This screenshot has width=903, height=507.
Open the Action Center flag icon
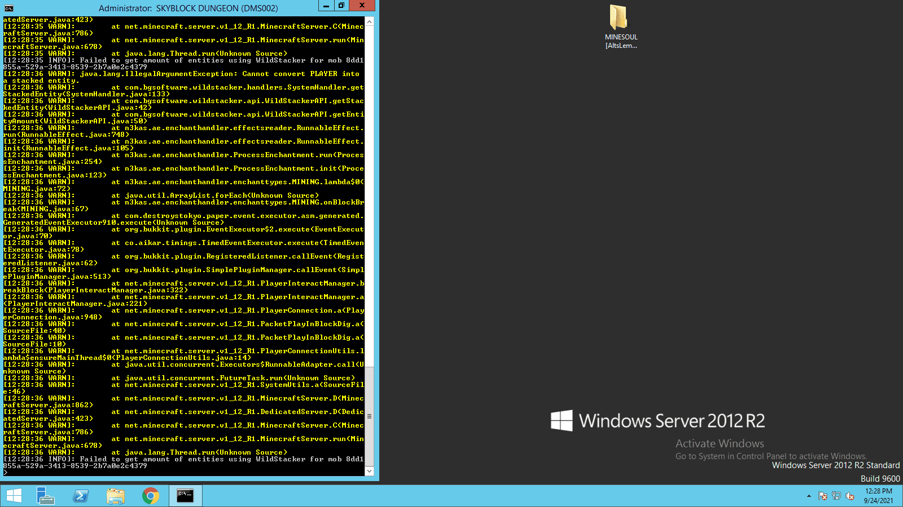823,496
